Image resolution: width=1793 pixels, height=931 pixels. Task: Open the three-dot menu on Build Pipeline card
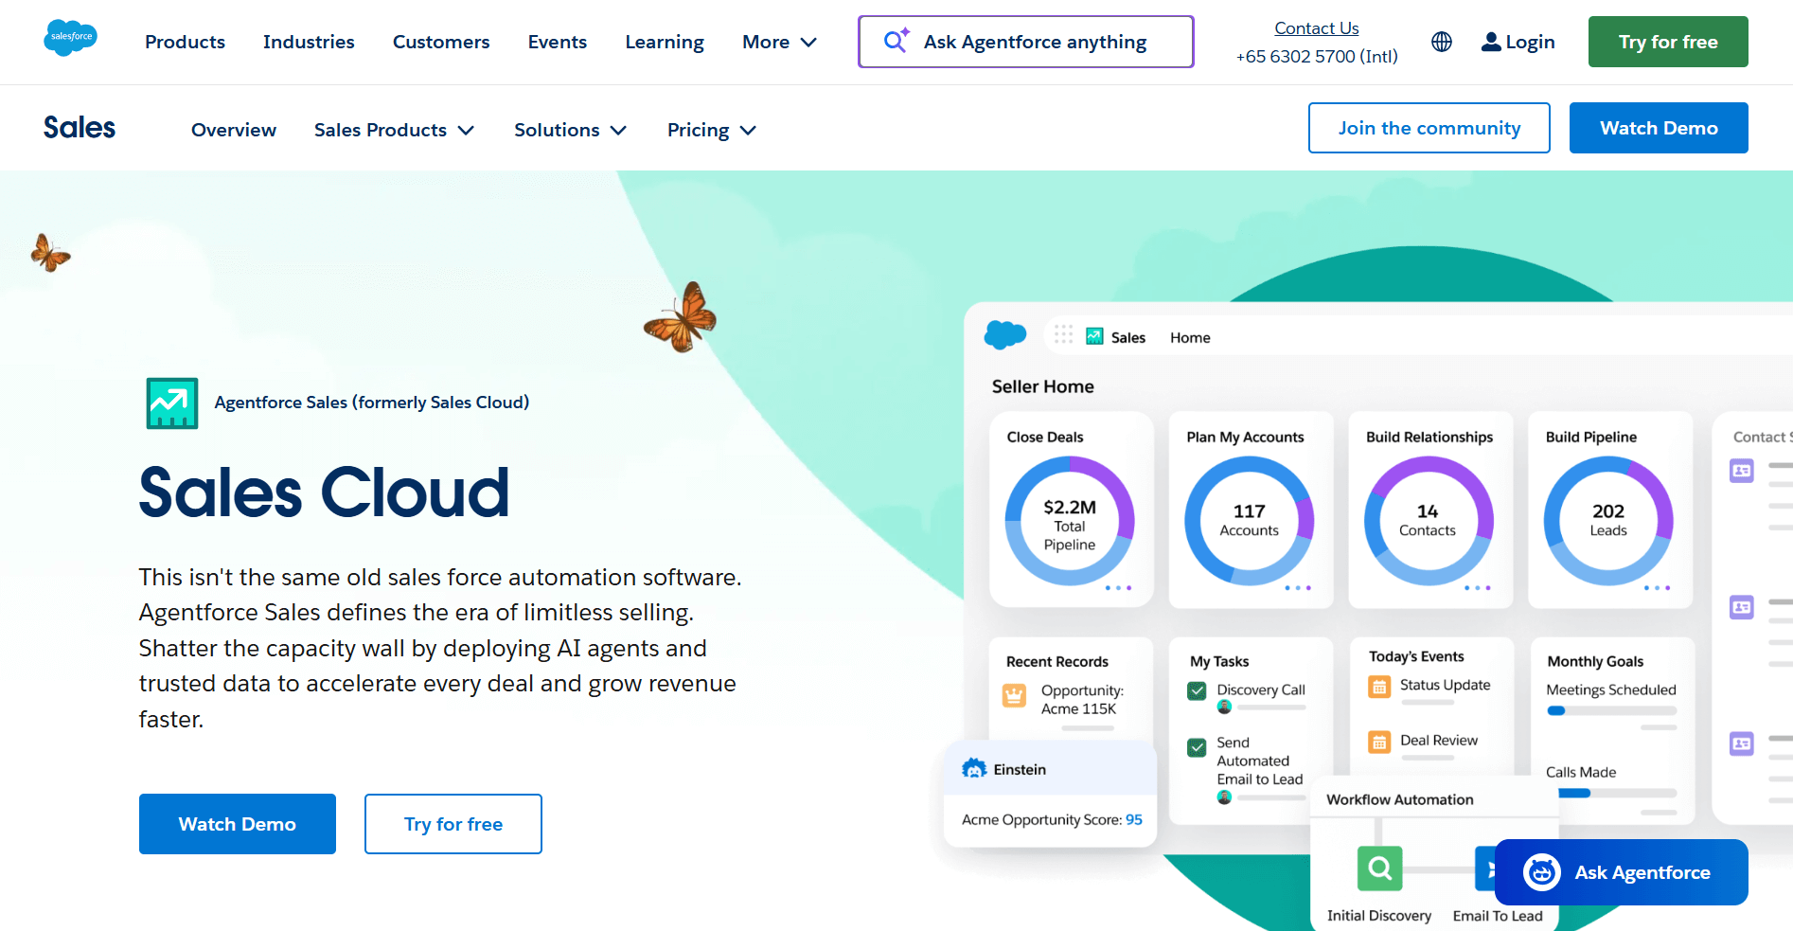tap(1658, 588)
